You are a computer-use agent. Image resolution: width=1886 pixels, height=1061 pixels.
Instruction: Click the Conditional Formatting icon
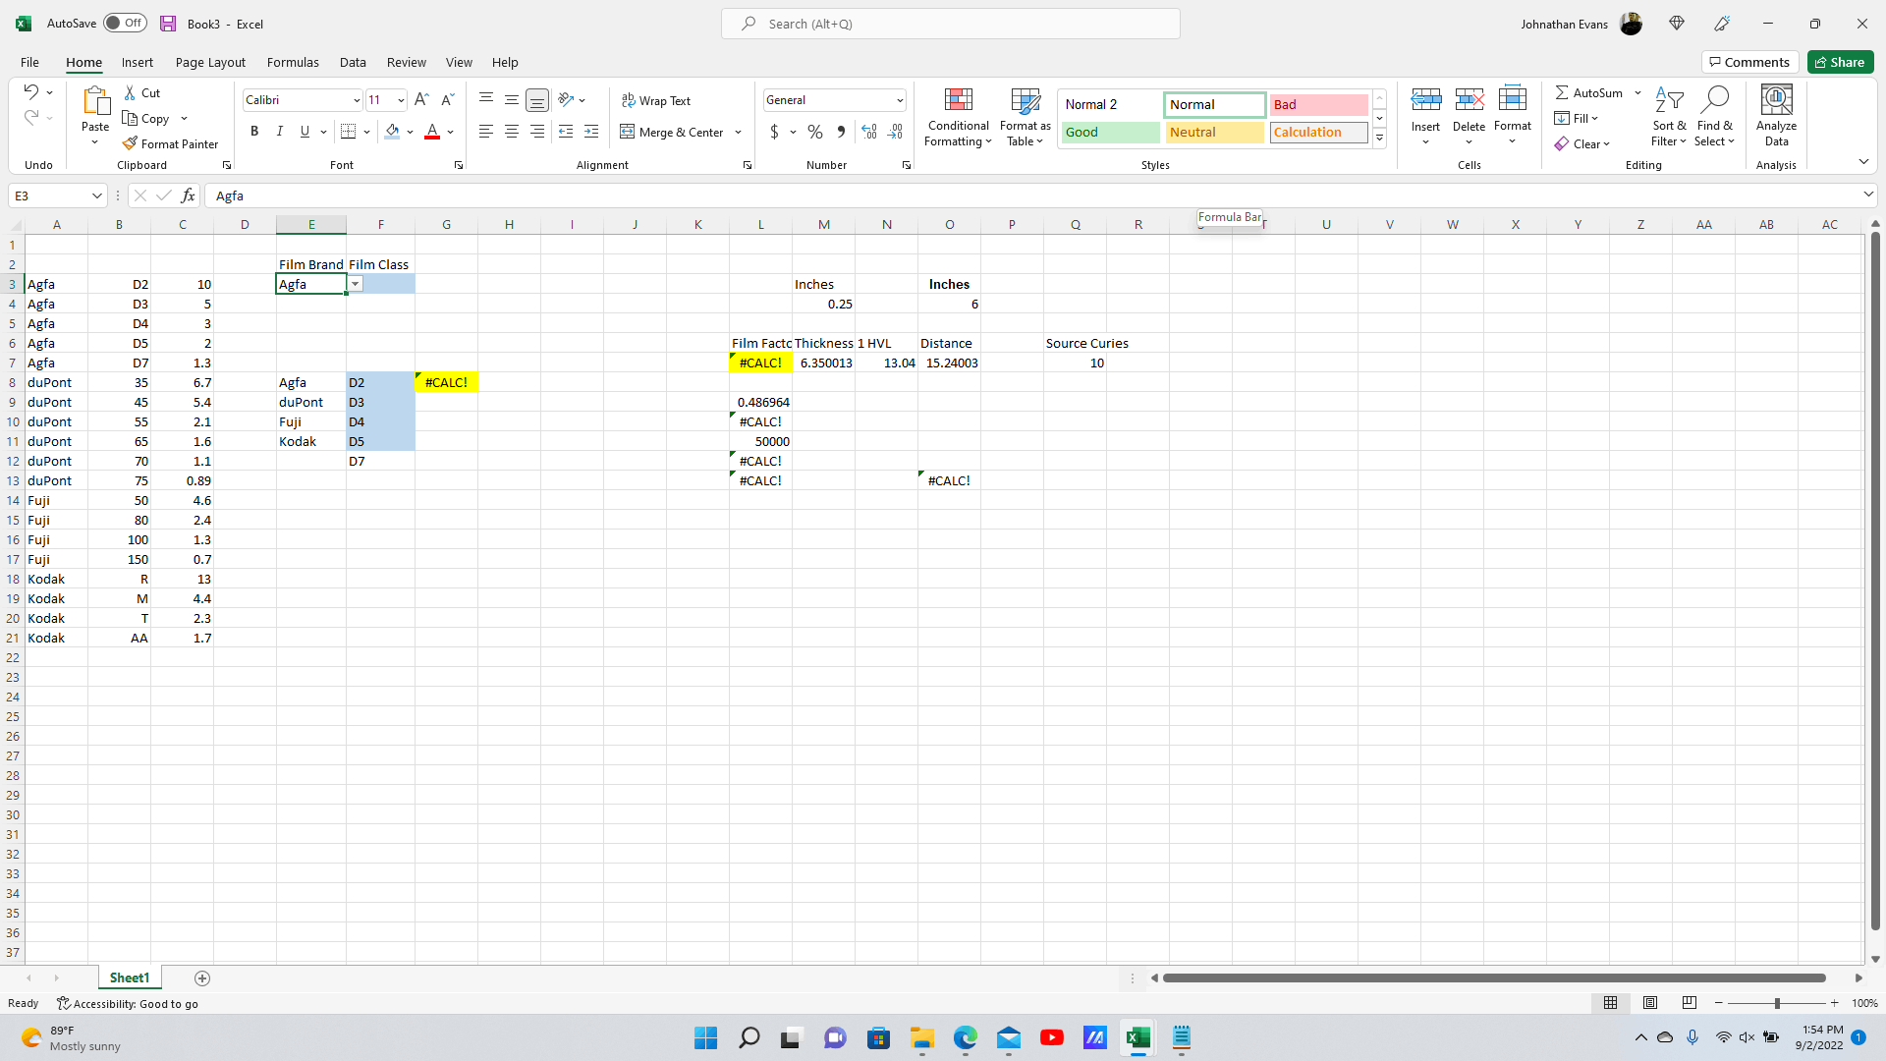tap(958, 101)
